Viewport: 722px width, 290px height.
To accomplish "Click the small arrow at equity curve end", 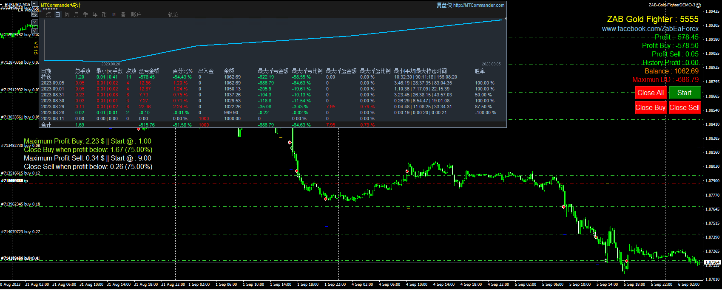I will click(x=505, y=19).
